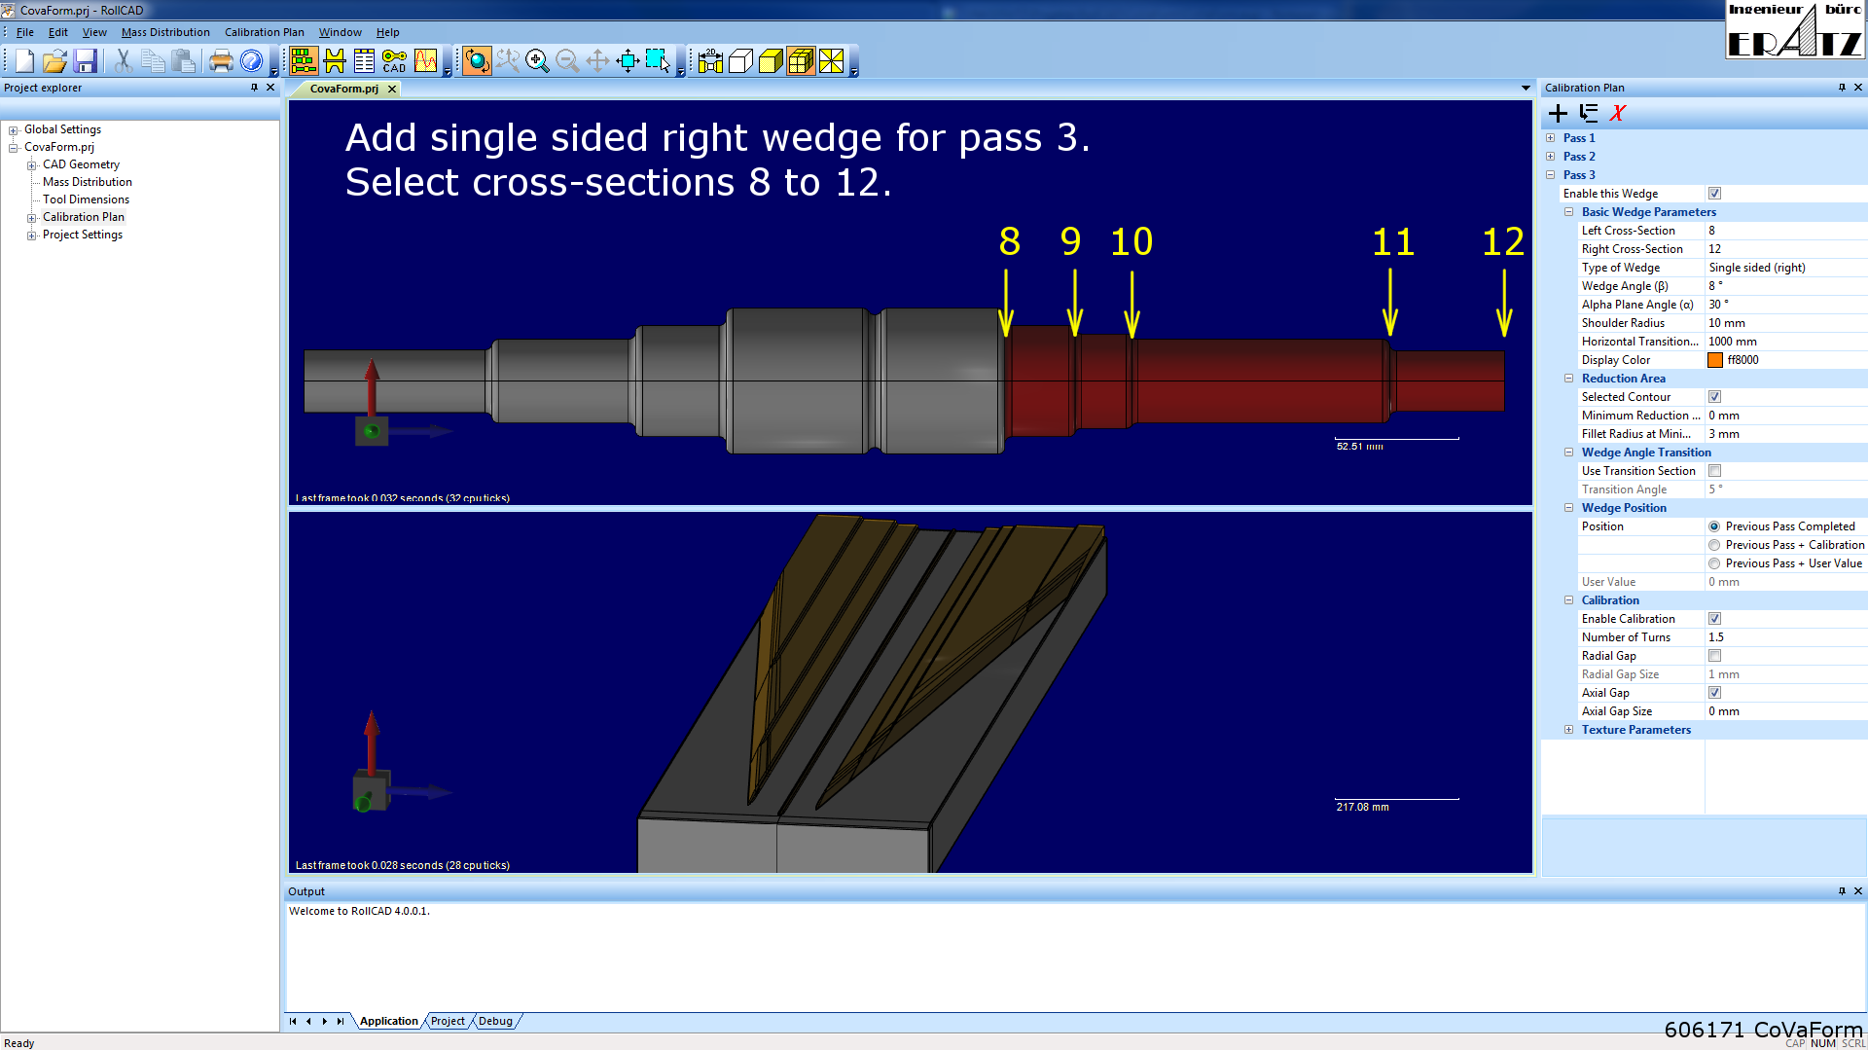This screenshot has height=1051, width=1868.
Task: Open the View menu
Action: pyautogui.click(x=94, y=32)
